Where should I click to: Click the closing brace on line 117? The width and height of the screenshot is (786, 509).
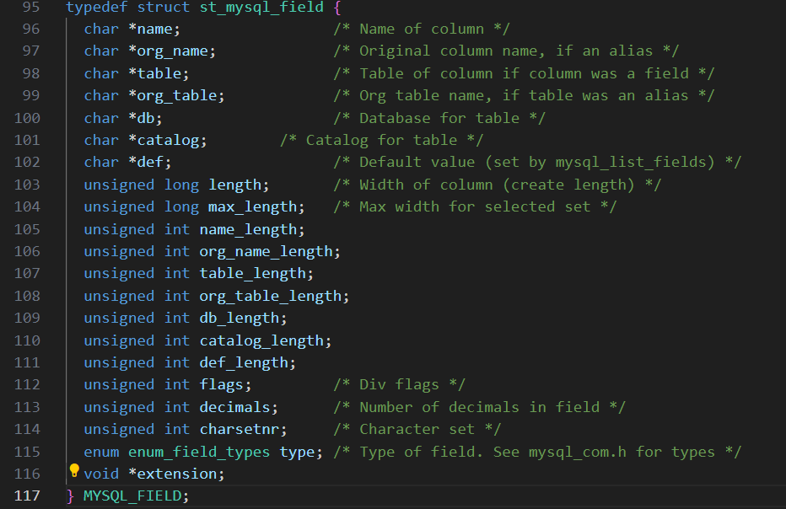click(x=70, y=496)
